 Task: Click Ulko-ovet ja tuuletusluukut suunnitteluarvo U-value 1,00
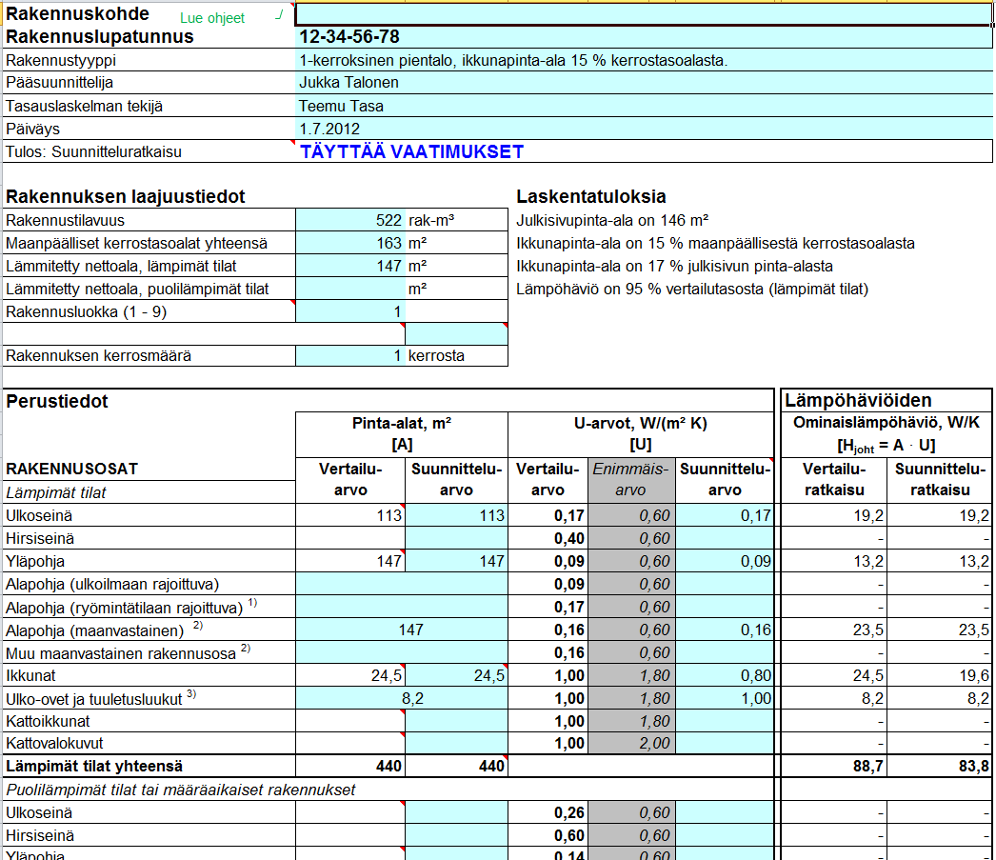pyautogui.click(x=725, y=698)
